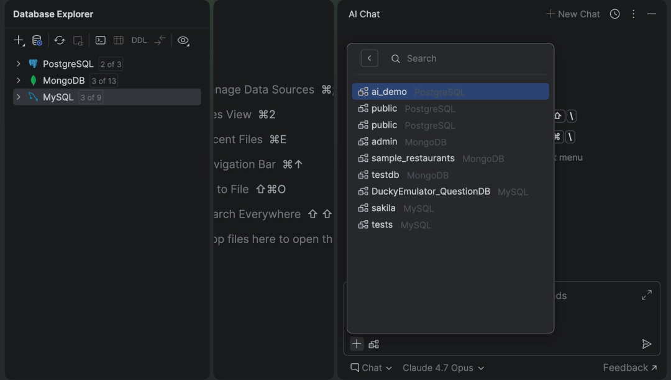Click the DDL toolbar button

pyautogui.click(x=139, y=40)
